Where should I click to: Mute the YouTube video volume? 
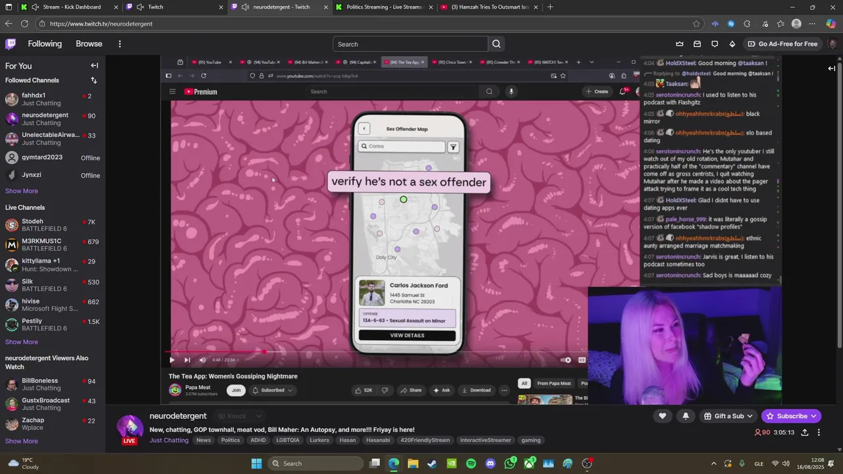[x=202, y=360]
